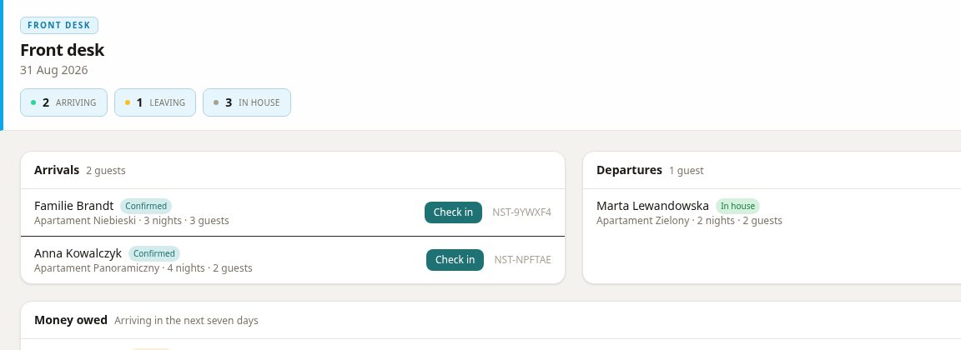Click the FRONT DESK badge
Image resolution: width=961 pixels, height=350 pixels.
pos(59,26)
